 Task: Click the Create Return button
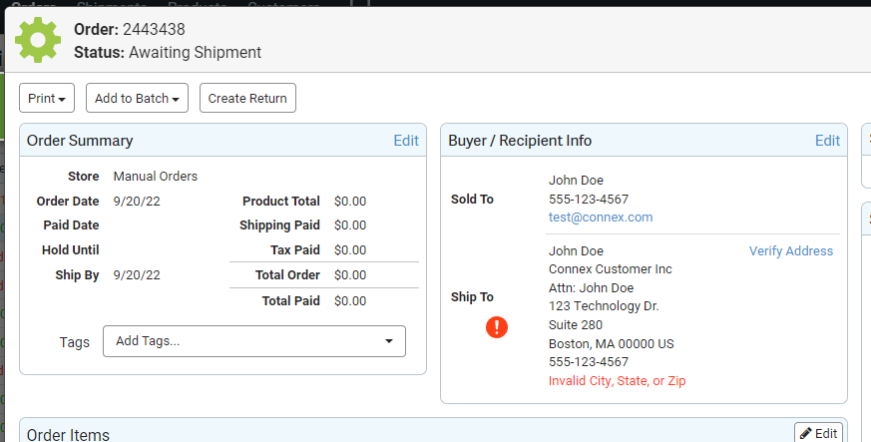[x=247, y=99]
